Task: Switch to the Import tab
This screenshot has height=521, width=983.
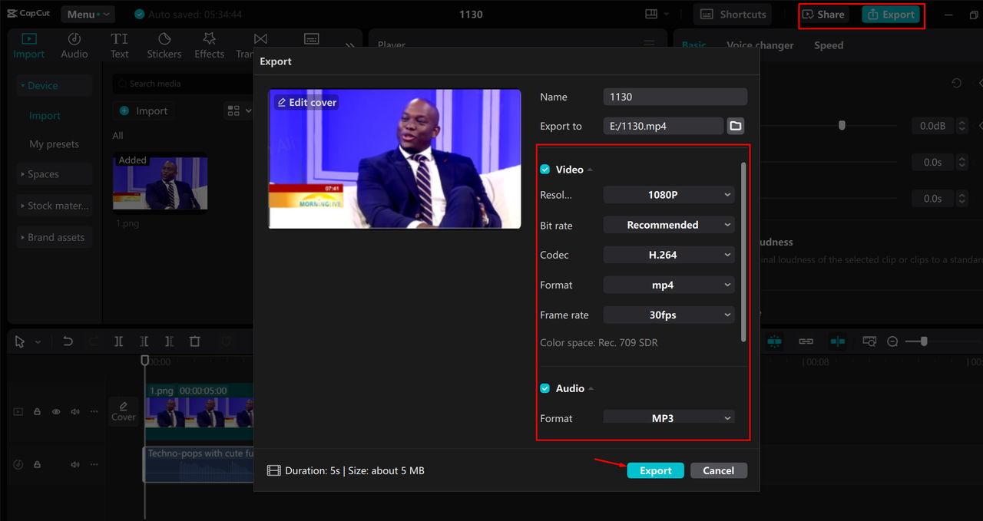Action: 29,46
